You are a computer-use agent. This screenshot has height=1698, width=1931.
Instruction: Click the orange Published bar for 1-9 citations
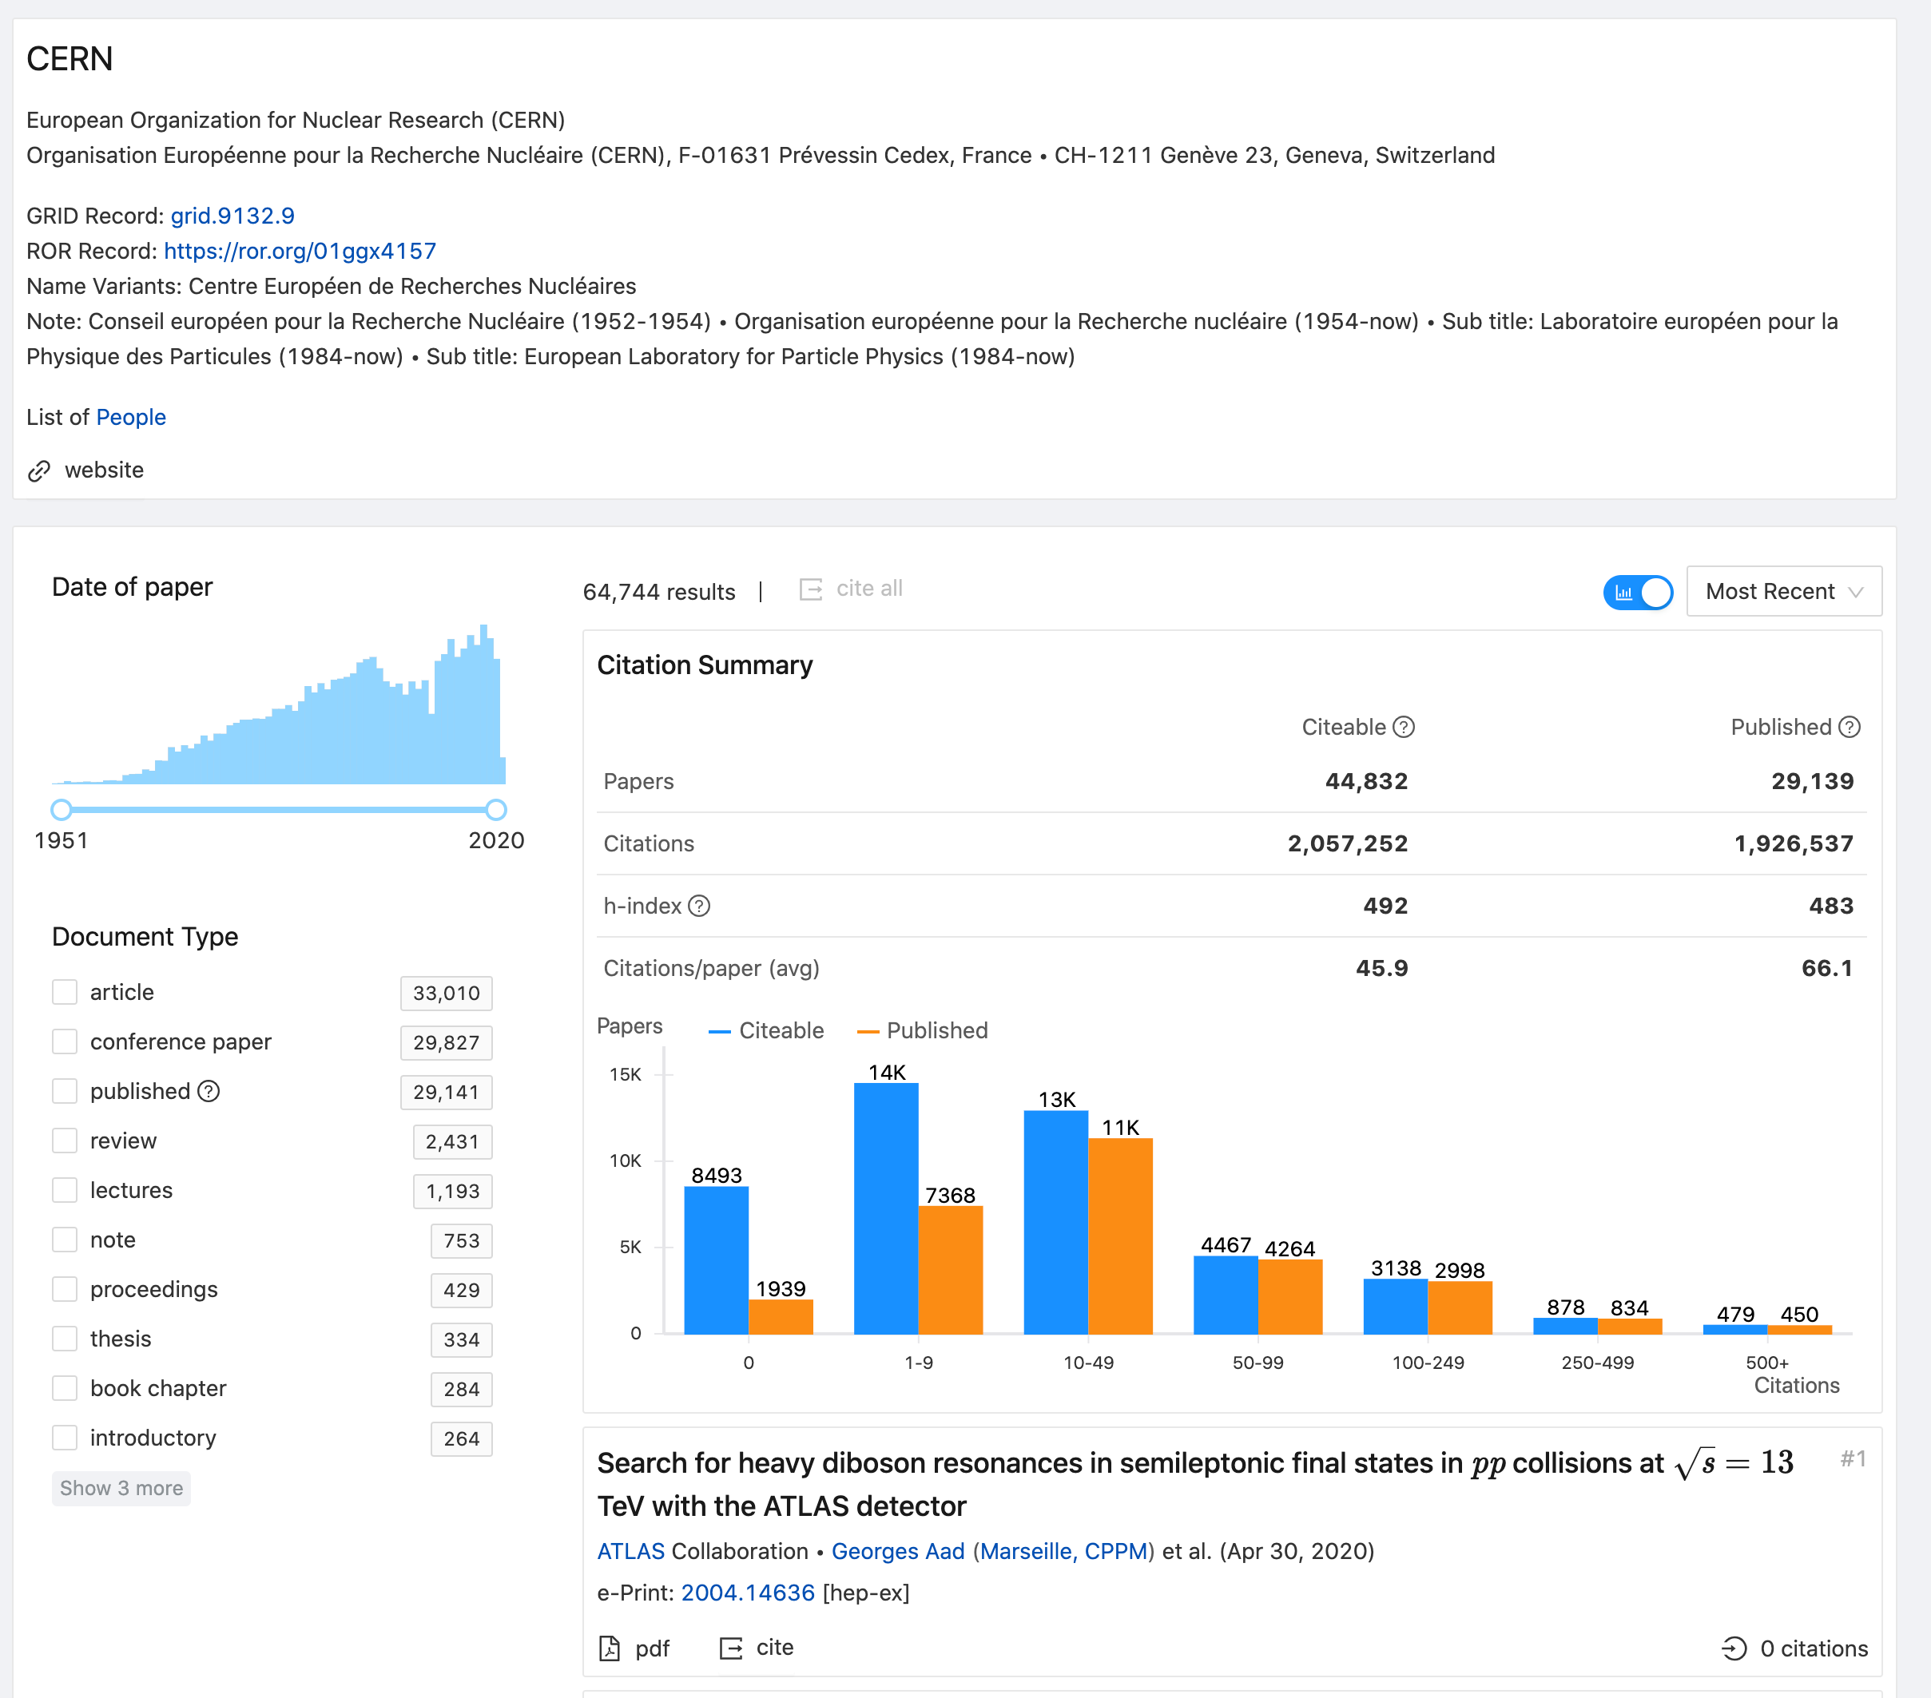point(951,1270)
